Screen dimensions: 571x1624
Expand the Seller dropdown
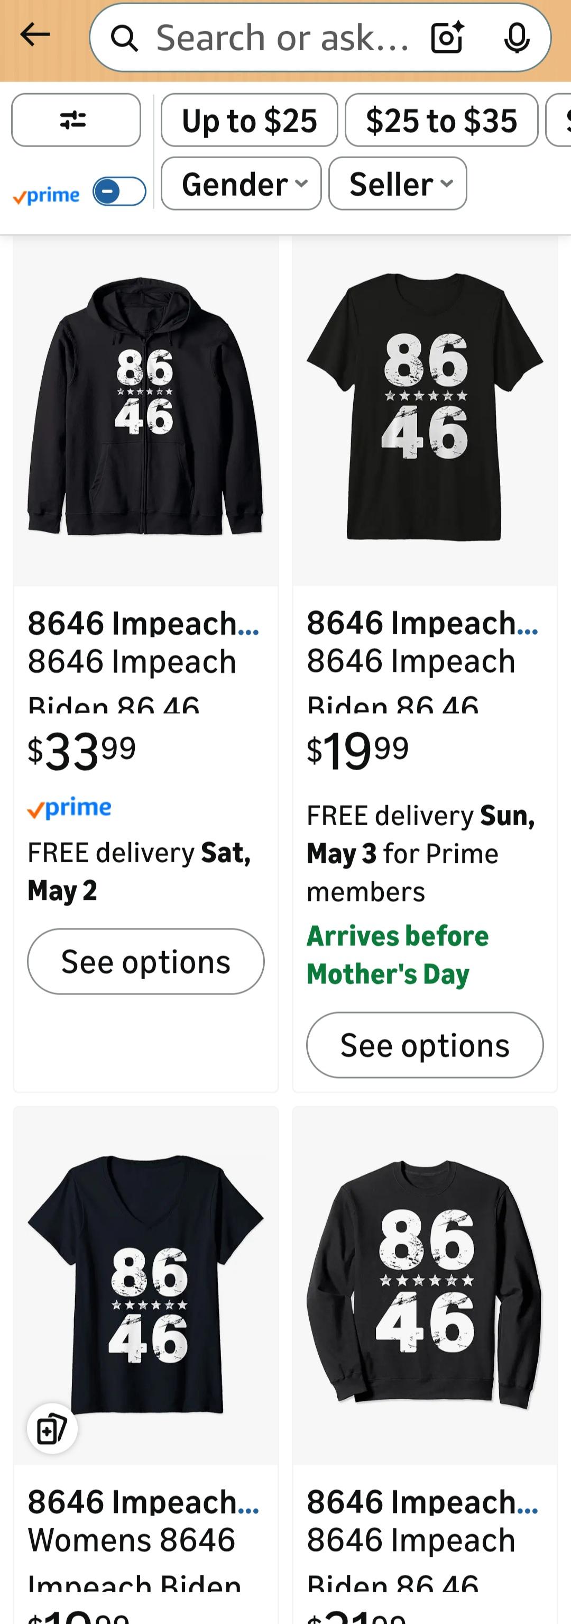coord(398,184)
